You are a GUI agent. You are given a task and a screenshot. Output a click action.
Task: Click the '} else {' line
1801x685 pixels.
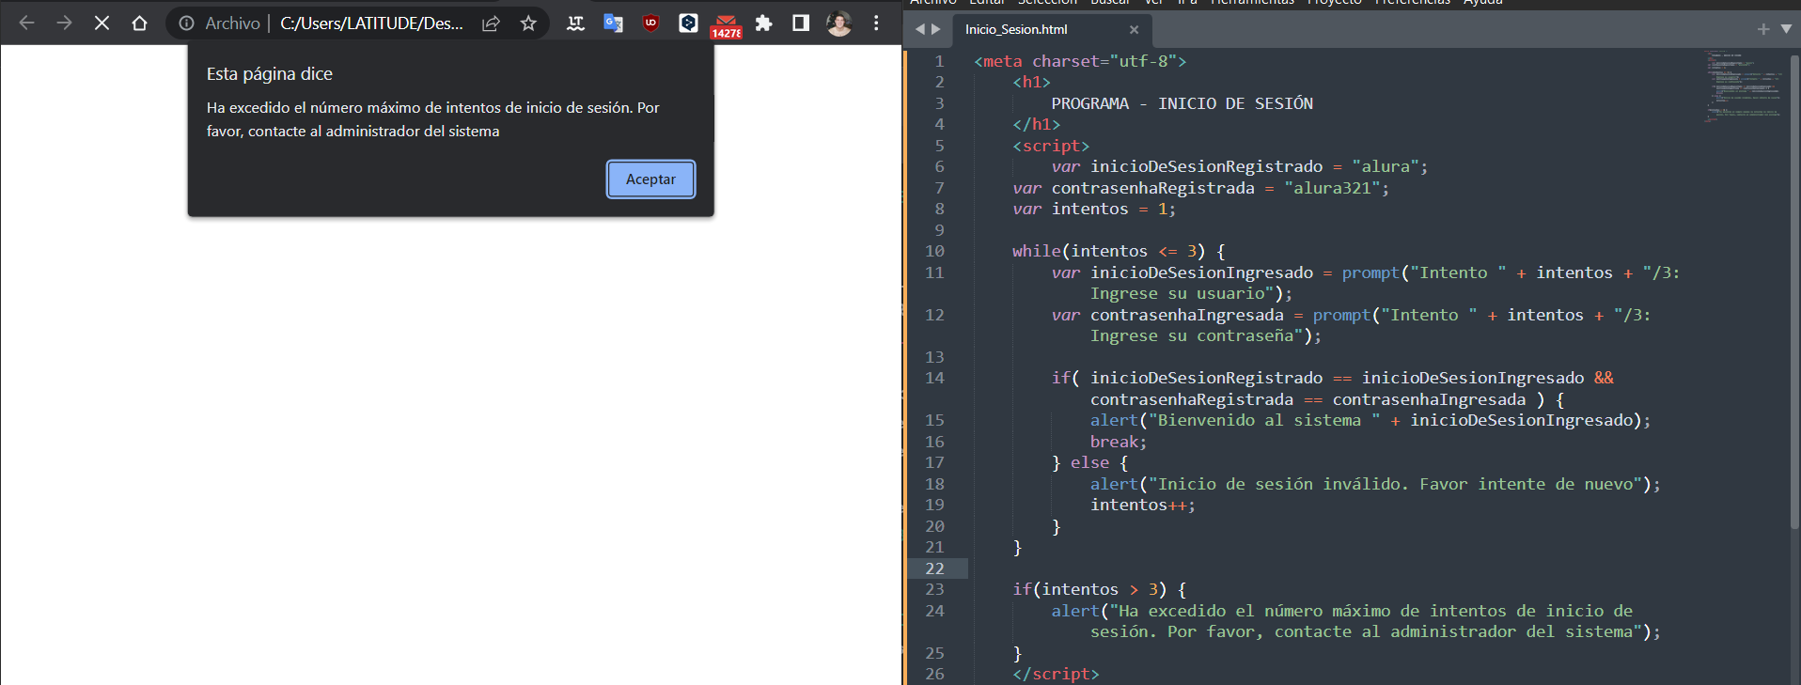1089,462
